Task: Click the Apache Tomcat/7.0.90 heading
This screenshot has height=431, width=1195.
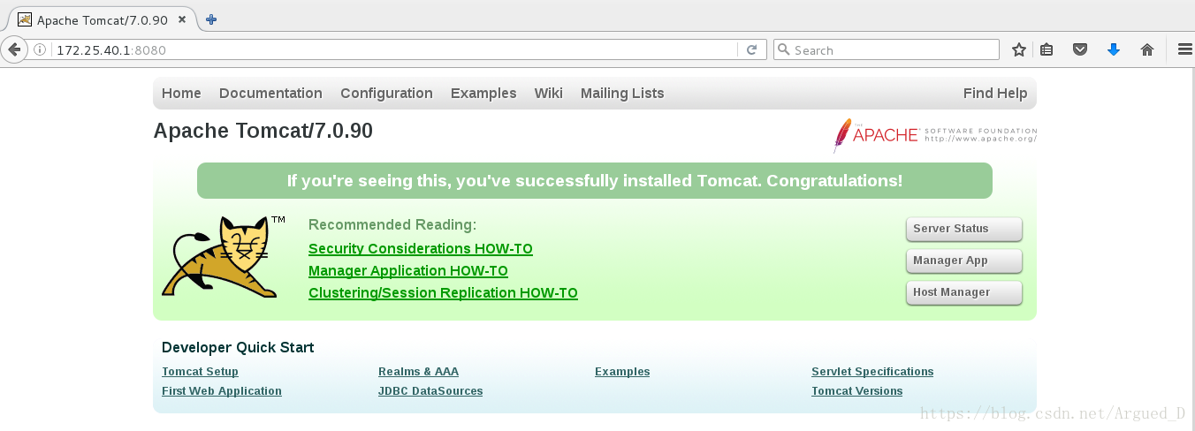Action: (263, 131)
